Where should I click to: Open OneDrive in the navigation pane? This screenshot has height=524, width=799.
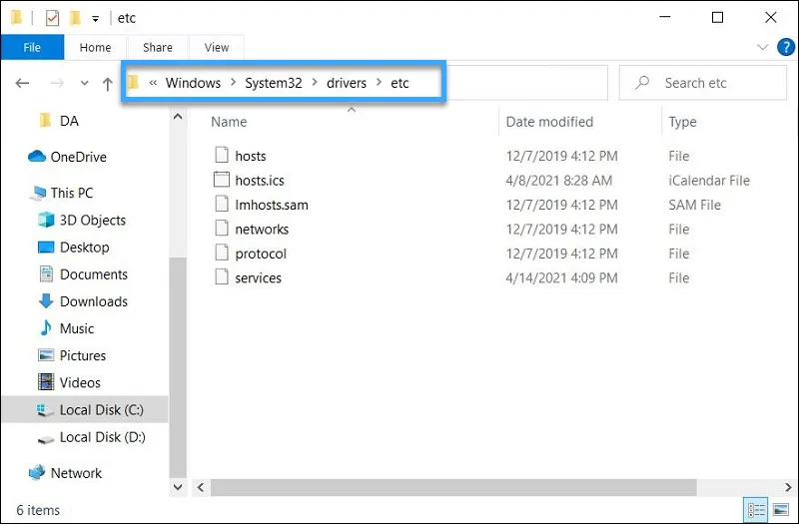point(79,157)
